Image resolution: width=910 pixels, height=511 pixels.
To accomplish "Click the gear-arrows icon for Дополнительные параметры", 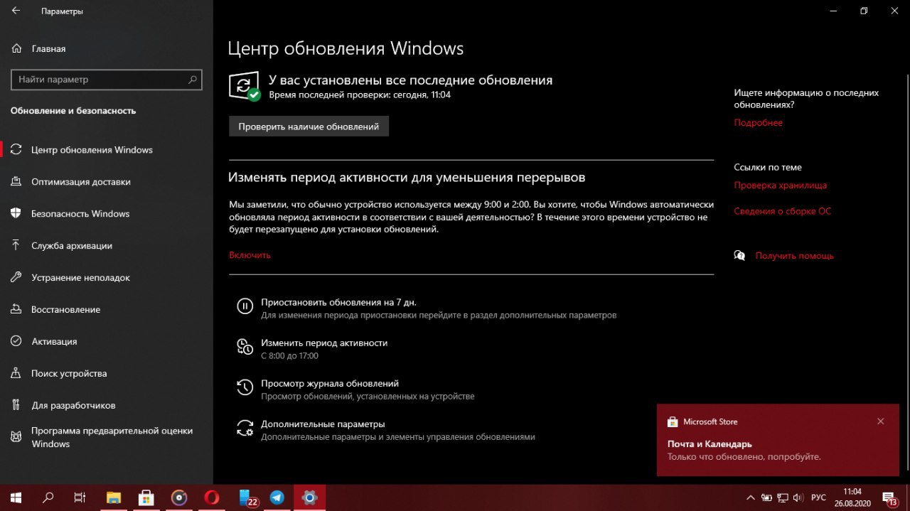I will (245, 428).
